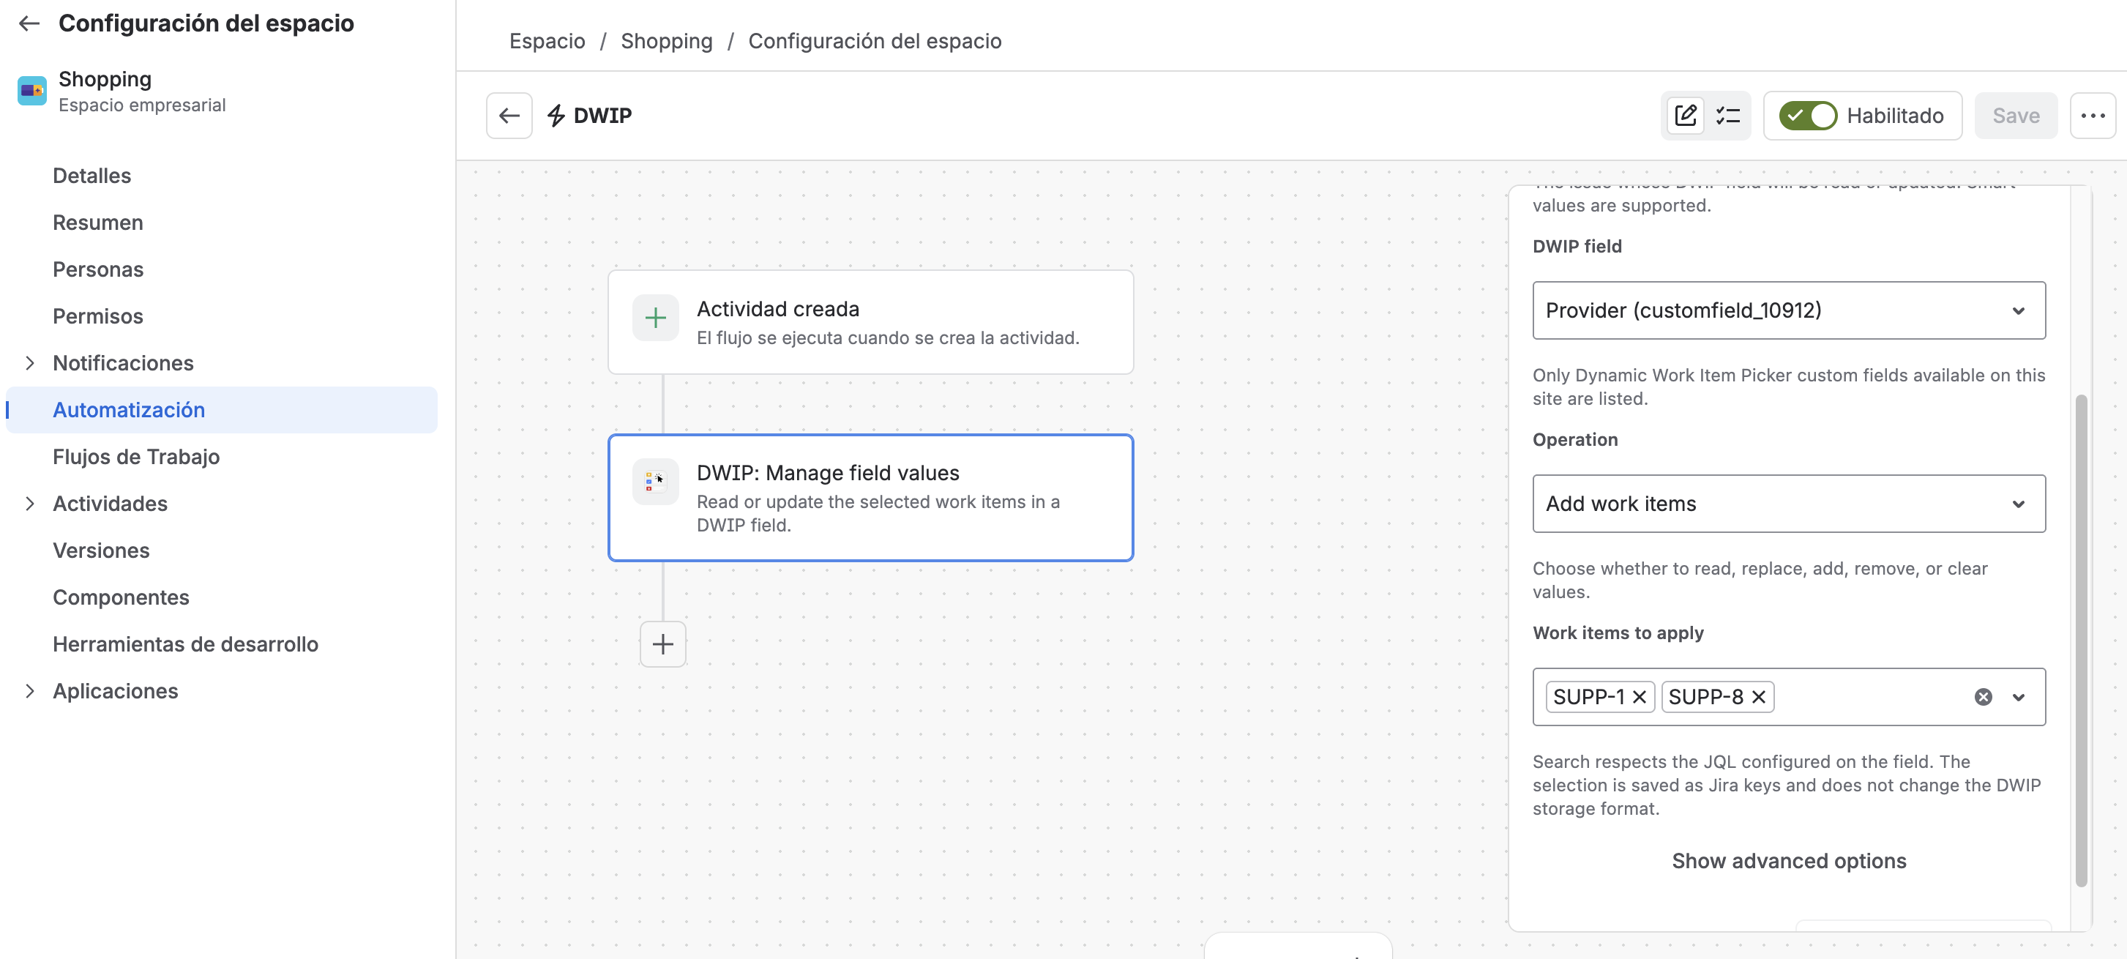The width and height of the screenshot is (2127, 959).
Task: Click the Save button
Action: (2016, 116)
